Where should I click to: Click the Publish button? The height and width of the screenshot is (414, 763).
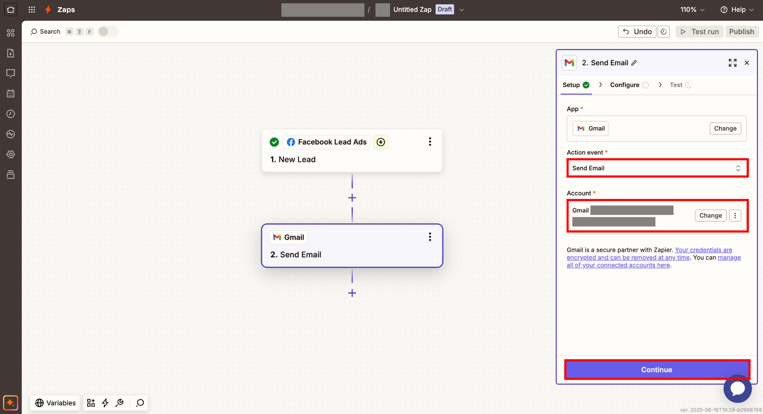pos(741,32)
